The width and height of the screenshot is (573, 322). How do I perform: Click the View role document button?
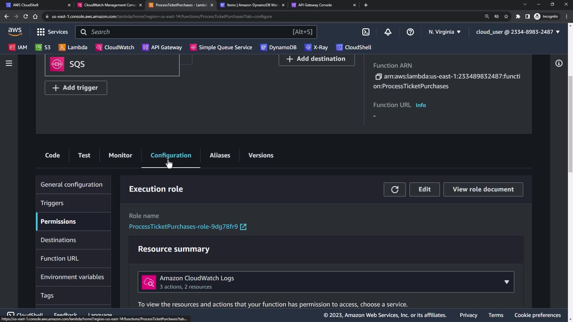[x=483, y=189]
